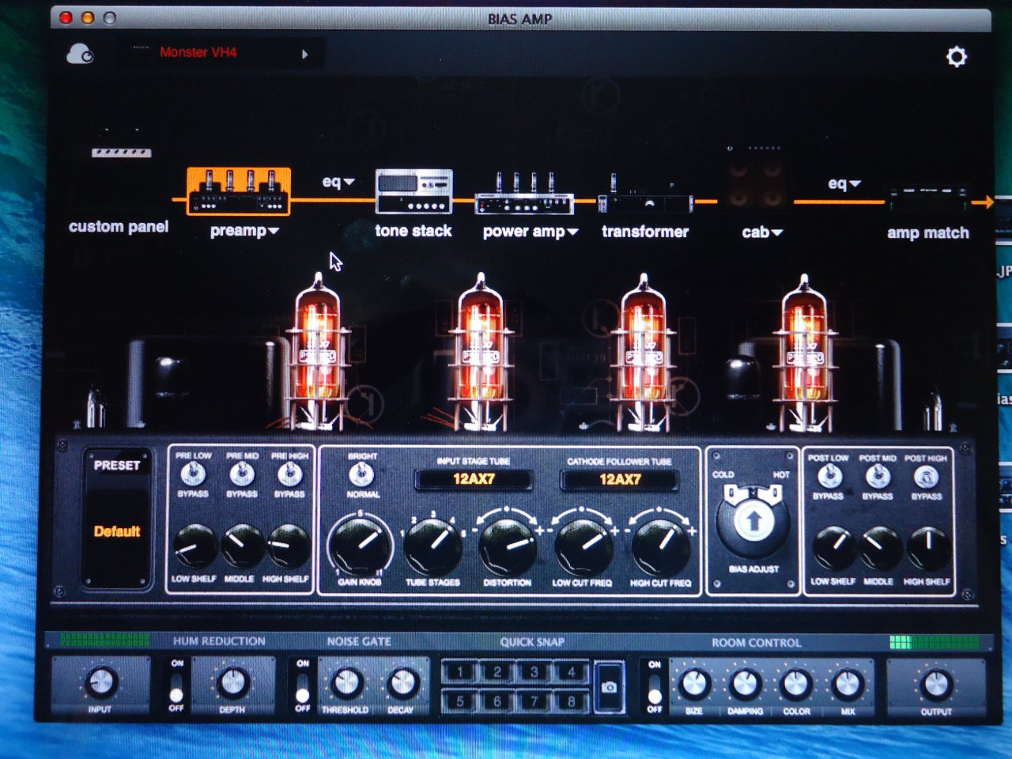
Task: Select Quick Snap slot 6
Action: coord(497,700)
